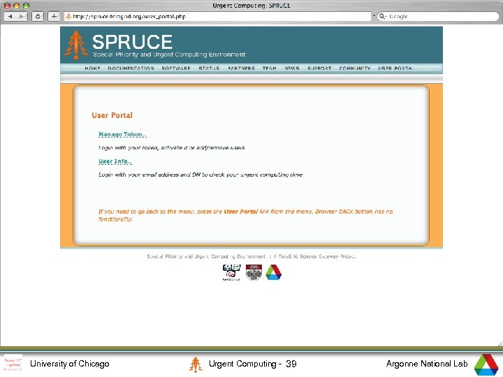
Task: Focus the browser address bar
Action: coord(218,16)
